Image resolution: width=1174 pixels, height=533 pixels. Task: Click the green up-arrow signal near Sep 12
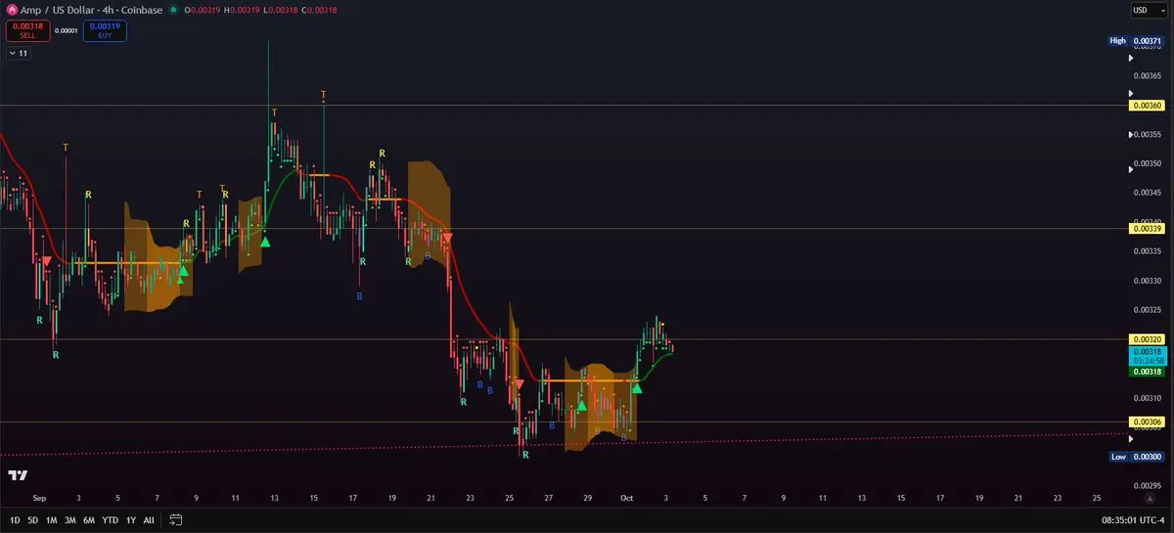coord(265,241)
